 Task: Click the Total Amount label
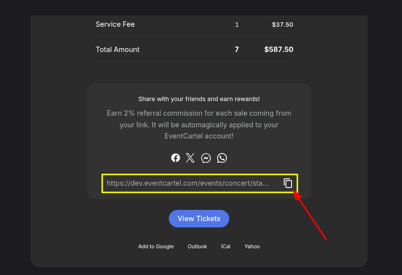pyautogui.click(x=118, y=50)
